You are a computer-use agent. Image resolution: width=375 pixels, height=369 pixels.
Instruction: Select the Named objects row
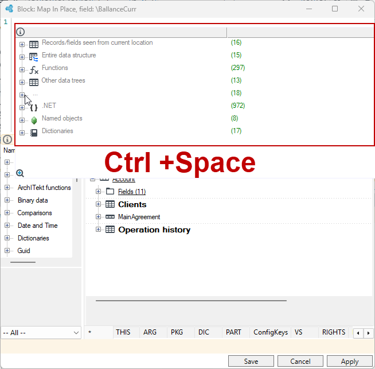click(62, 118)
